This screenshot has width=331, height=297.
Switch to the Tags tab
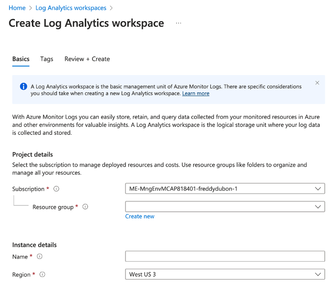[47, 59]
